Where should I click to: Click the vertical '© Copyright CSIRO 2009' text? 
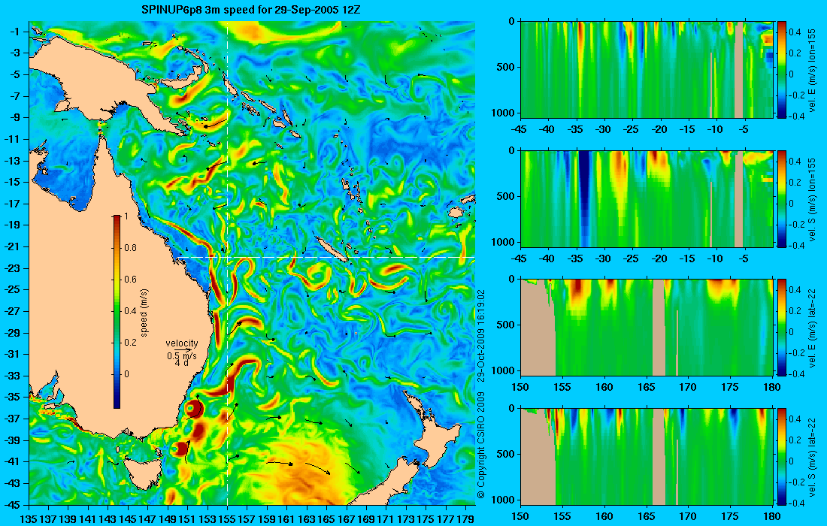pos(480,446)
